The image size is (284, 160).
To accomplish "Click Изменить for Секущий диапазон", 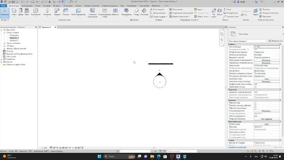I will pos(266,111).
